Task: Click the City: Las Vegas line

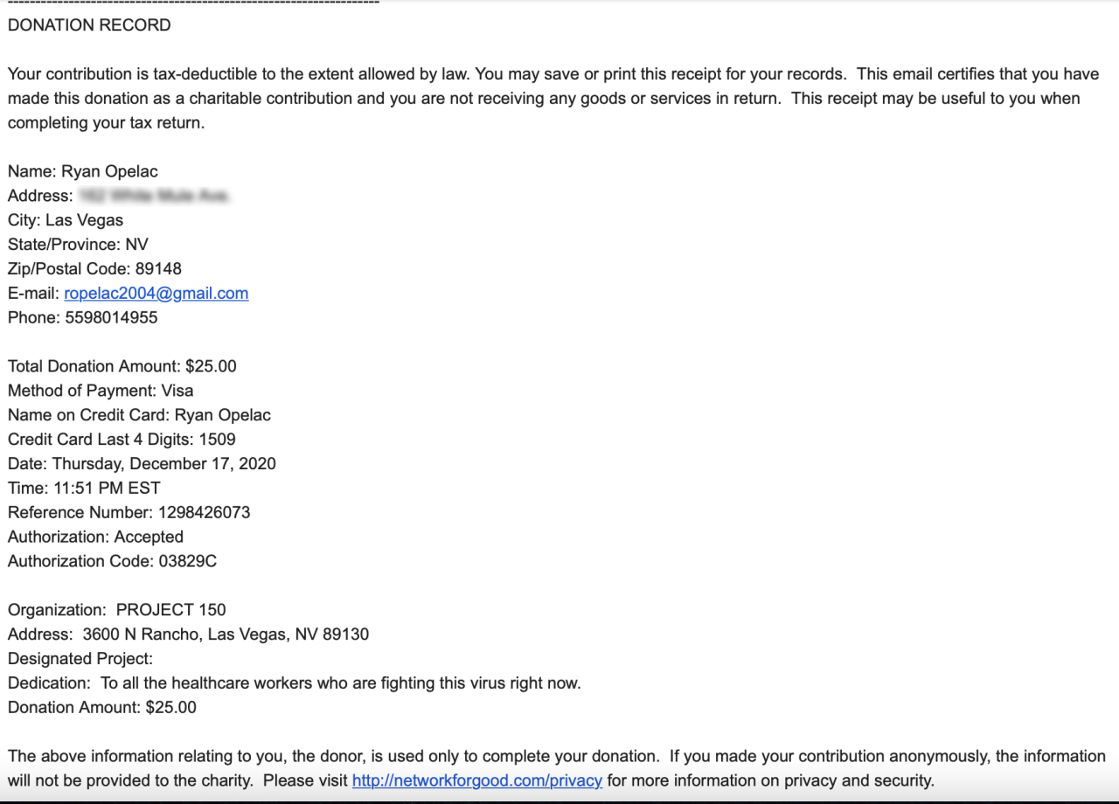Action: tap(66, 220)
